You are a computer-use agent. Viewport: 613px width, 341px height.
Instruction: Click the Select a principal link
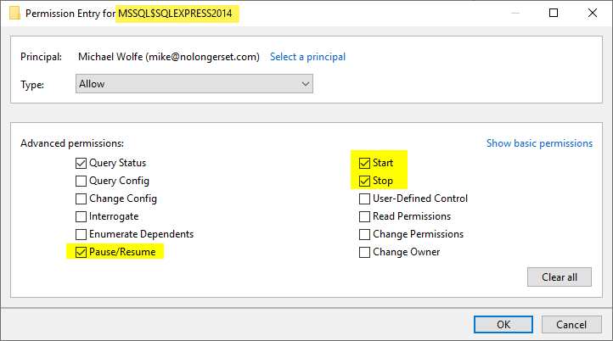tap(307, 57)
